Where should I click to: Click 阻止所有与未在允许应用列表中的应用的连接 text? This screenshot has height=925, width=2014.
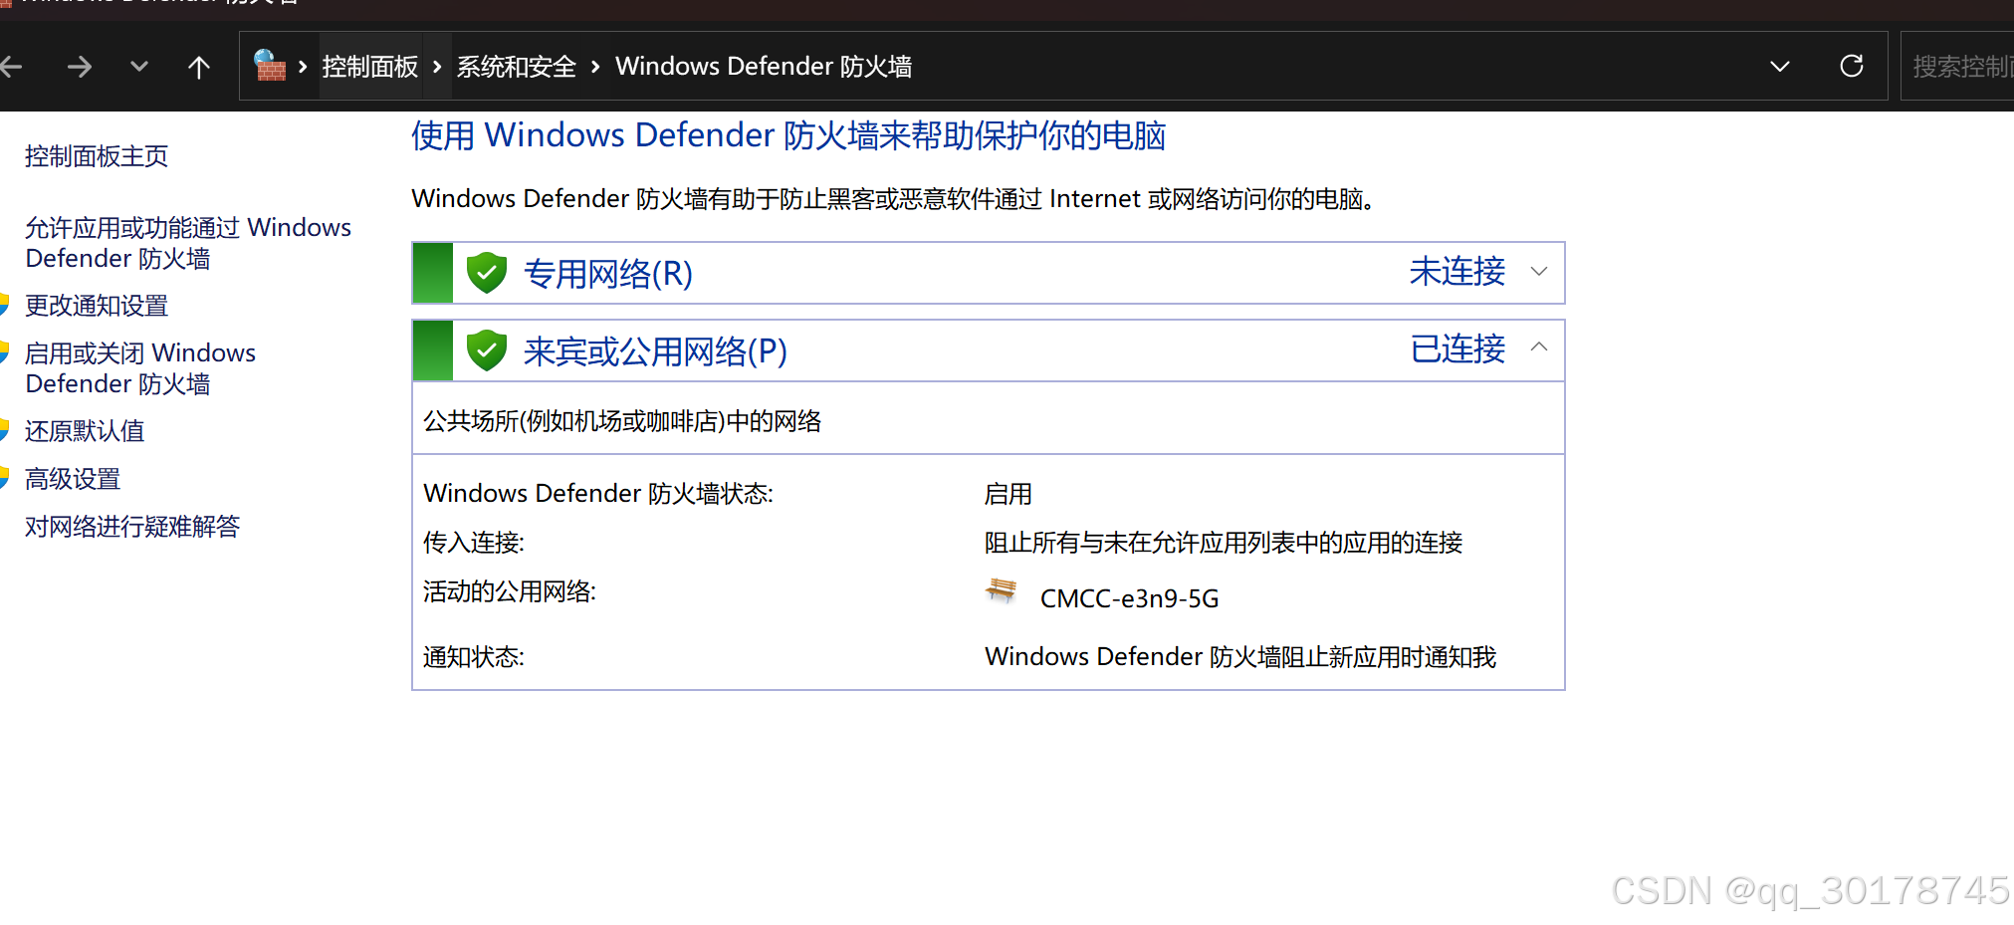(1224, 543)
